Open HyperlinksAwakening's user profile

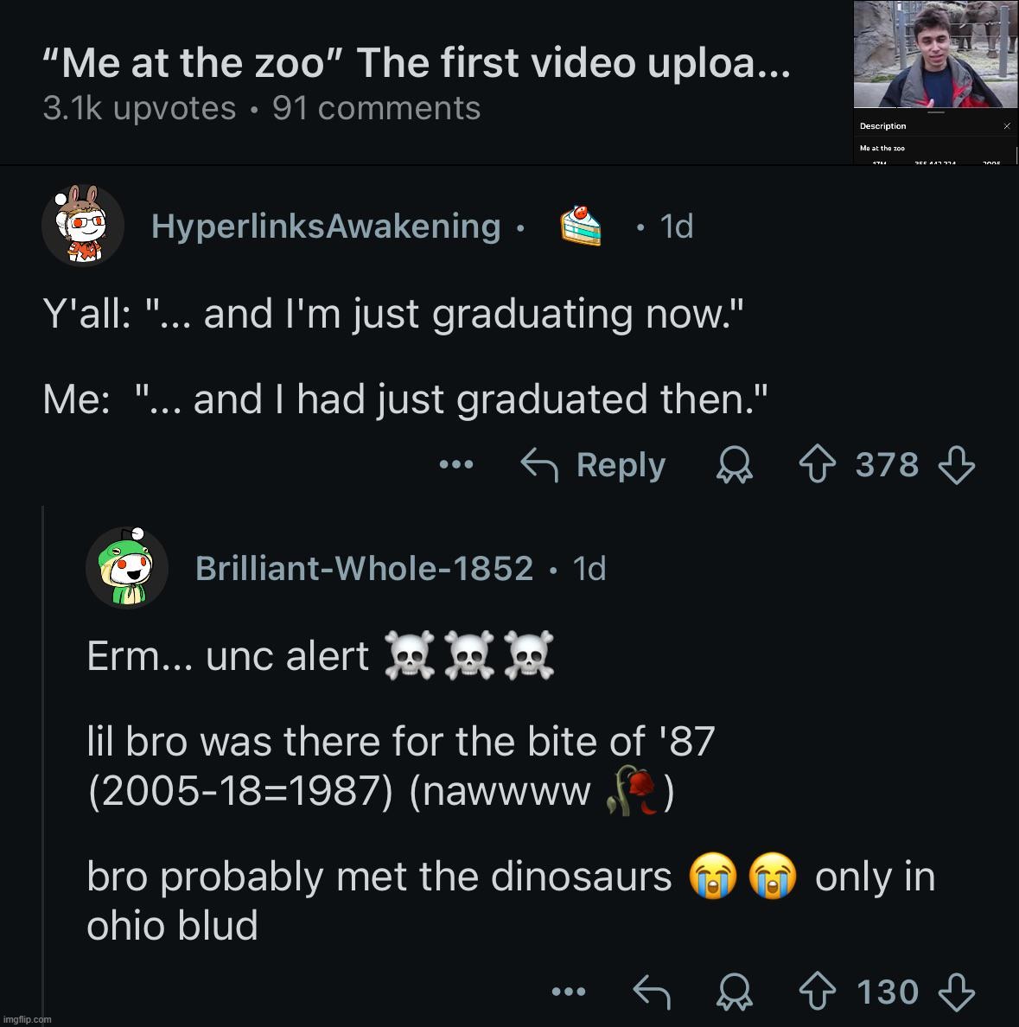(x=326, y=226)
